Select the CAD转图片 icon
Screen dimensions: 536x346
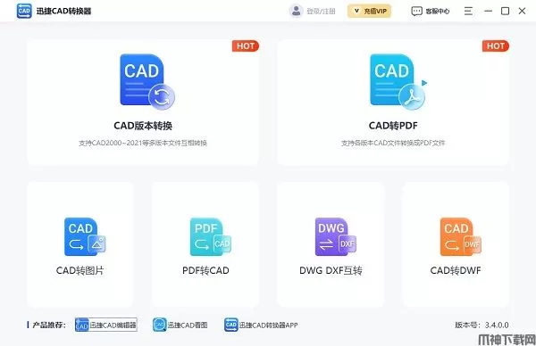[x=85, y=237]
